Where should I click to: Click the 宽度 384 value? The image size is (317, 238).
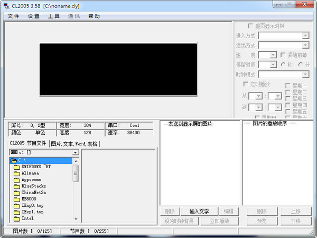87,125
